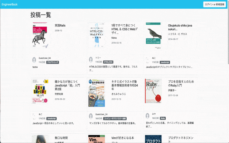Click the EngineerBook logo link
This screenshot has width=229, height=143.
[10, 4]
